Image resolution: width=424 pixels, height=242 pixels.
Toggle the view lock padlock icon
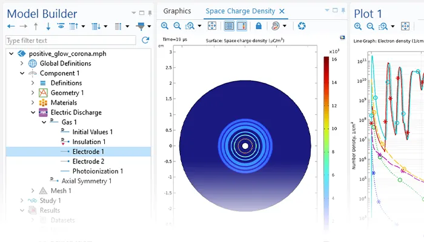click(x=259, y=26)
